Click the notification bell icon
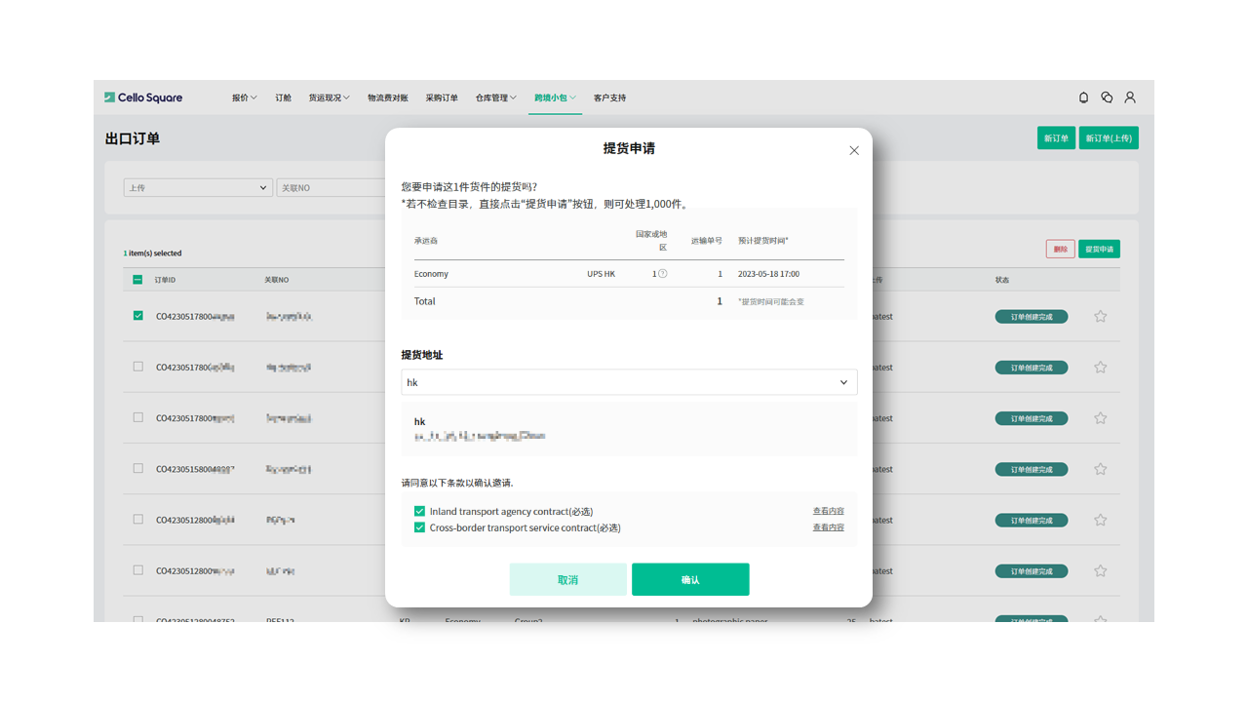This screenshot has width=1248, height=702. click(1083, 97)
